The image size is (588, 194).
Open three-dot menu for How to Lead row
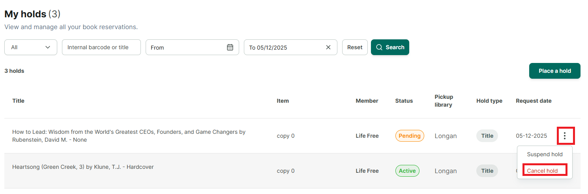click(565, 136)
